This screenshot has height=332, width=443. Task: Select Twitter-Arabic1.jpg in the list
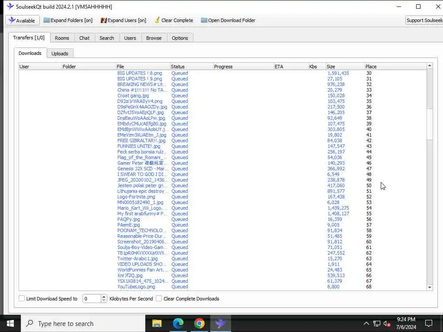click(138, 259)
